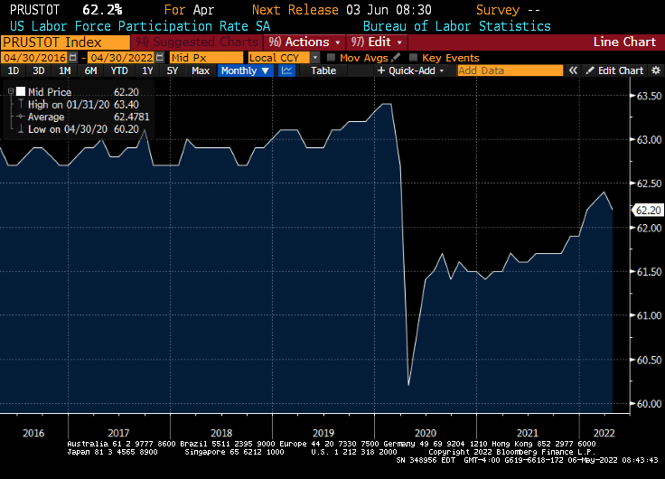The height and width of the screenshot is (479, 665).
Task: Click the double-chevron collapse icon
Action: point(573,70)
